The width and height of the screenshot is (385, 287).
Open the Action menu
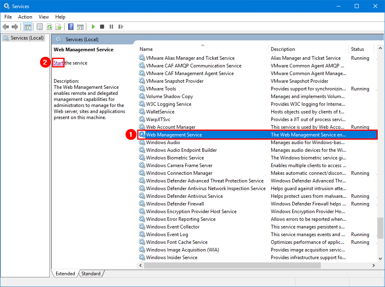pos(25,17)
